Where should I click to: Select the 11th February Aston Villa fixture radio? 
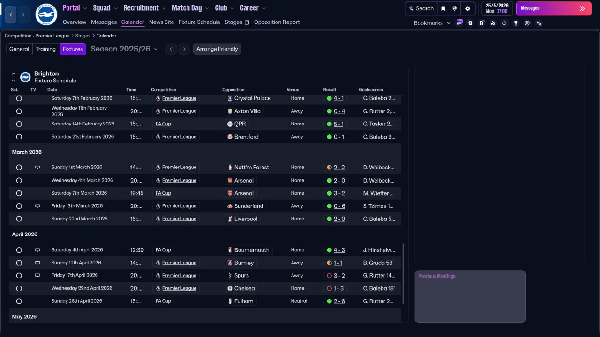point(19,111)
